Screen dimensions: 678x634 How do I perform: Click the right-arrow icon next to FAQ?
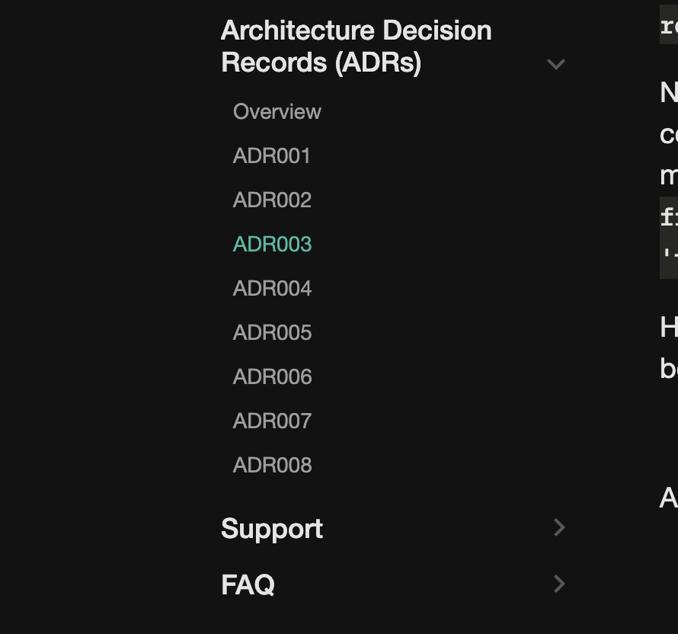click(x=560, y=584)
